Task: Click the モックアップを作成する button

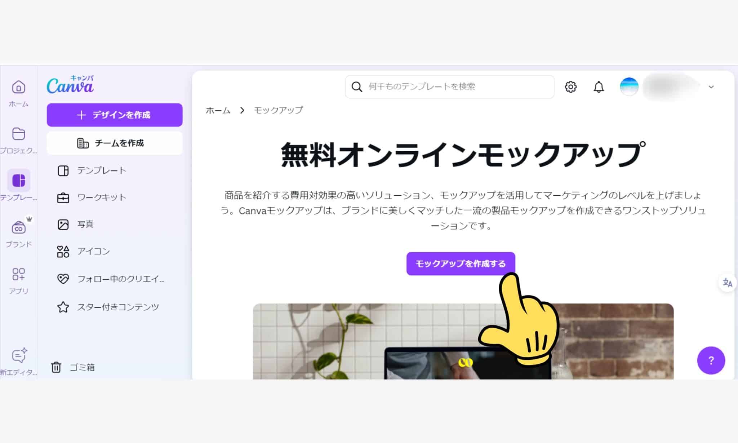Action: pos(461,263)
